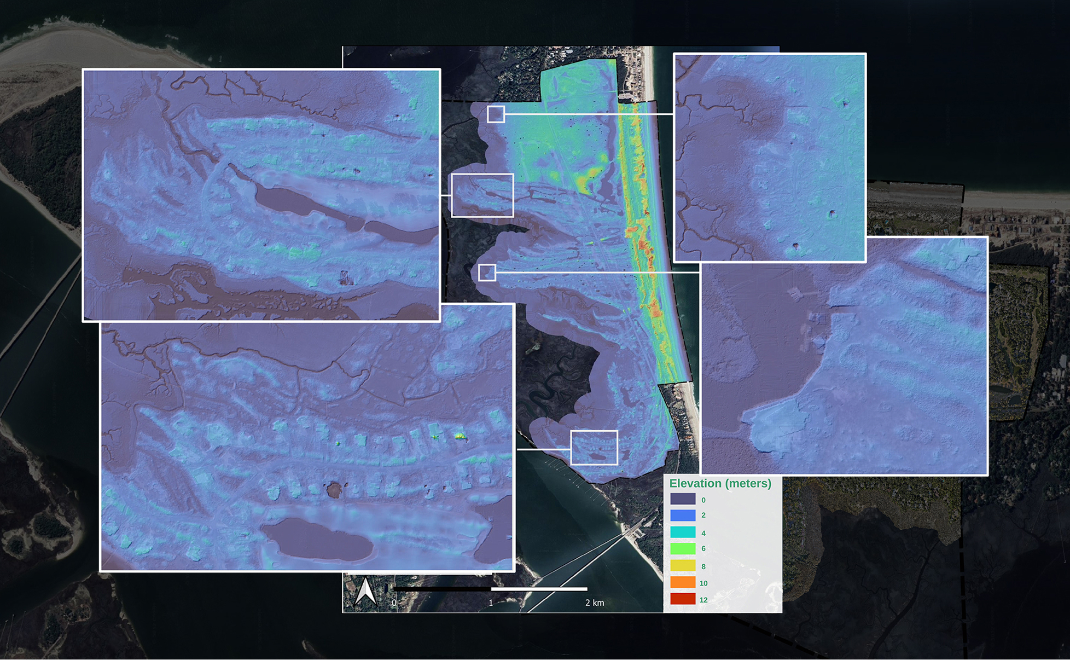
Task: Pick the yellow 8 meter legend swatch
Action: coord(683,566)
